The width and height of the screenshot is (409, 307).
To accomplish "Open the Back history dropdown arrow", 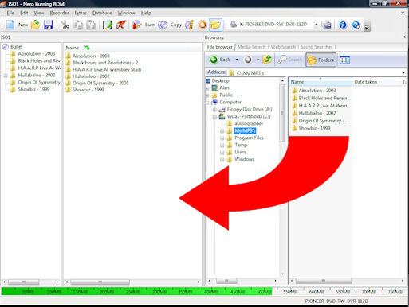I will [x=237, y=60].
